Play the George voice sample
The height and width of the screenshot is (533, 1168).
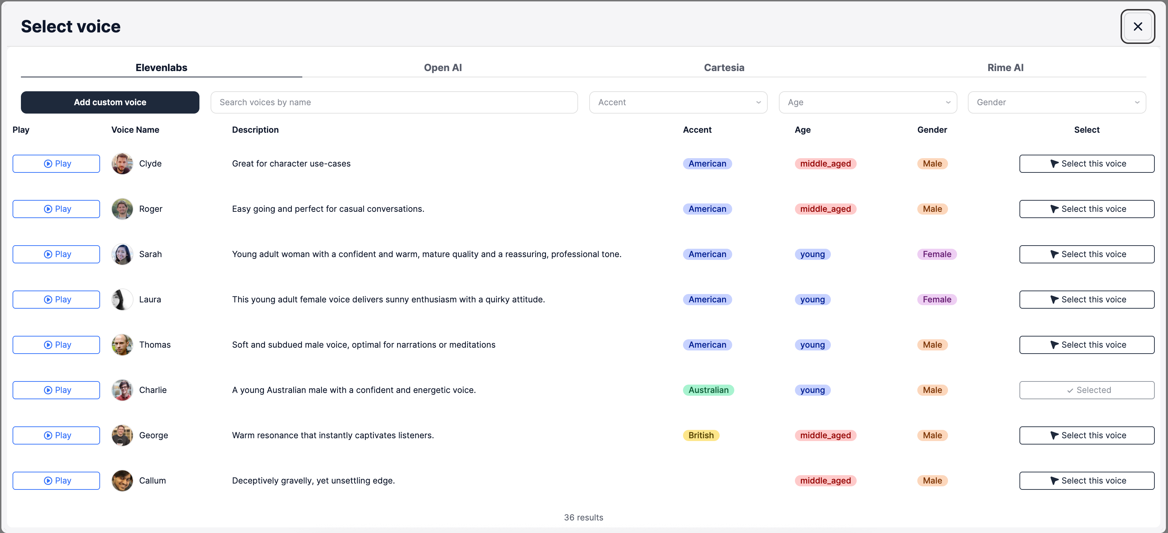click(56, 435)
